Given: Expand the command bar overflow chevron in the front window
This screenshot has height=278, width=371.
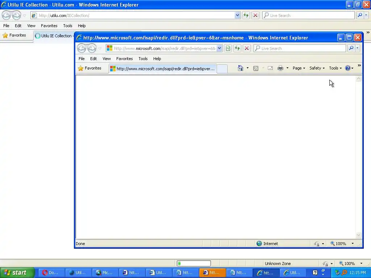Looking at the screenshot, I should [x=359, y=66].
